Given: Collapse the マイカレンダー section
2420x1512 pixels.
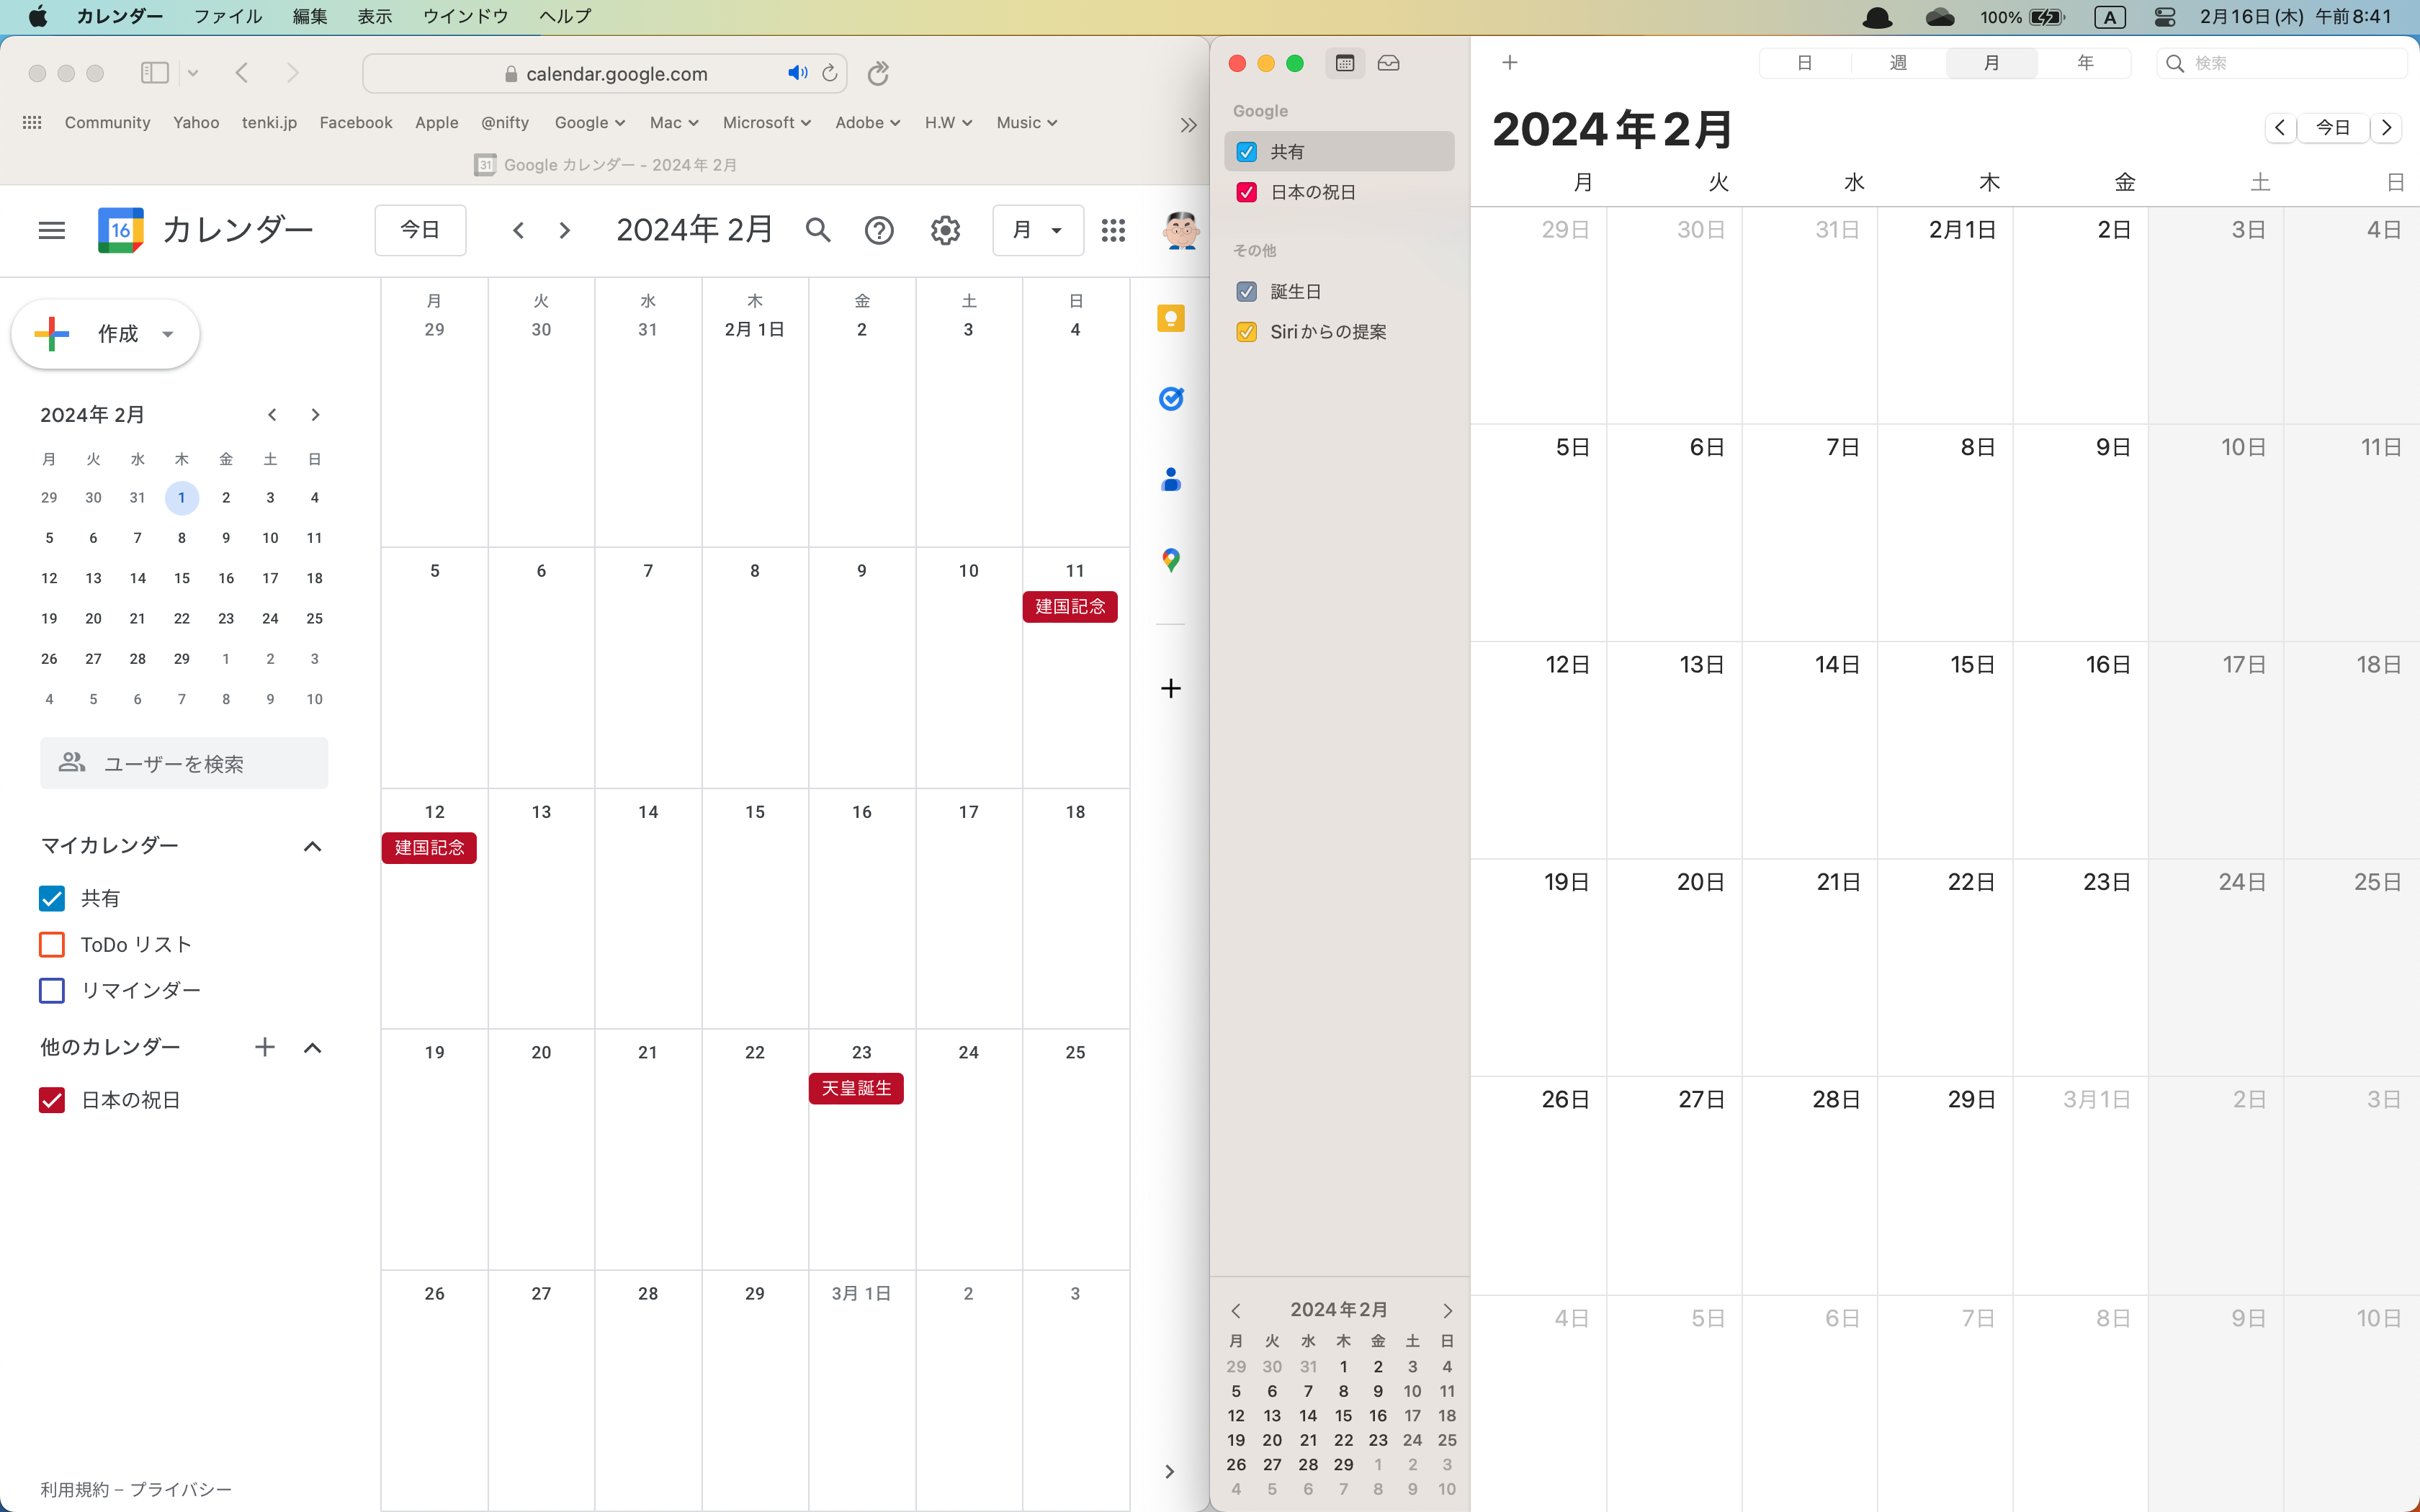Looking at the screenshot, I should [312, 846].
